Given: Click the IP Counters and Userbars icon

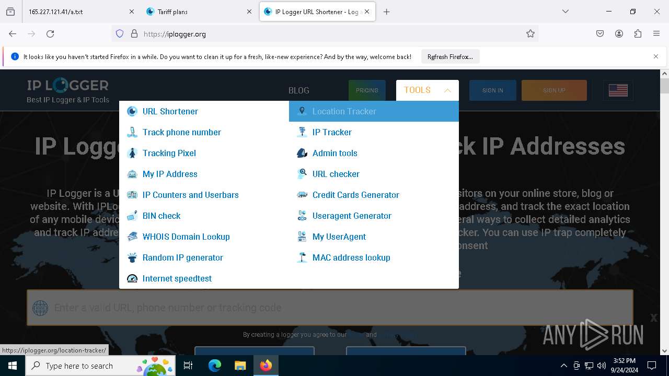Looking at the screenshot, I should pyautogui.click(x=132, y=195).
